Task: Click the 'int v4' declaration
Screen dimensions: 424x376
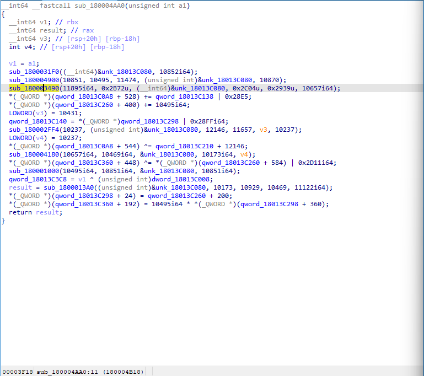Action: (x=22, y=47)
